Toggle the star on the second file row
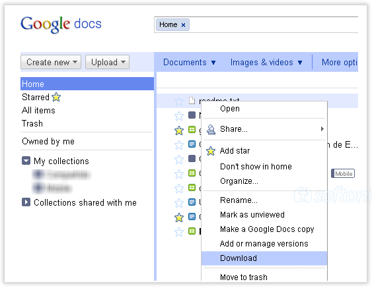The width and height of the screenshot is (372, 288). click(179, 116)
